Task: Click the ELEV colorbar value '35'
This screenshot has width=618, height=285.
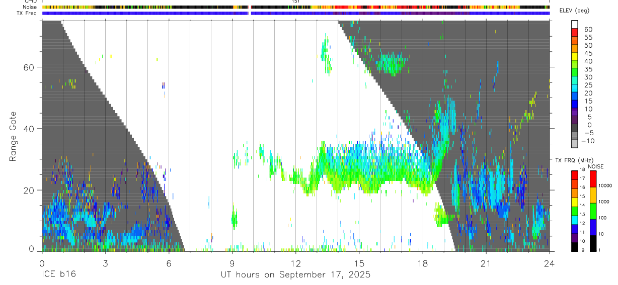Action: tap(588, 69)
